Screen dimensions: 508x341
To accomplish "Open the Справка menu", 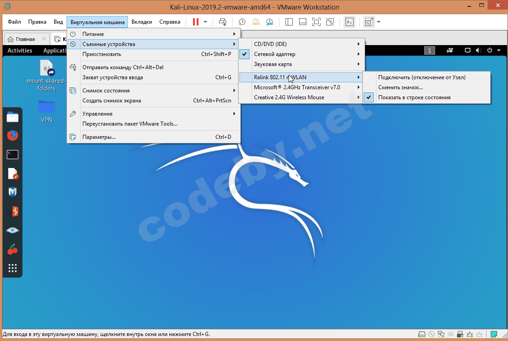I will 169,22.
